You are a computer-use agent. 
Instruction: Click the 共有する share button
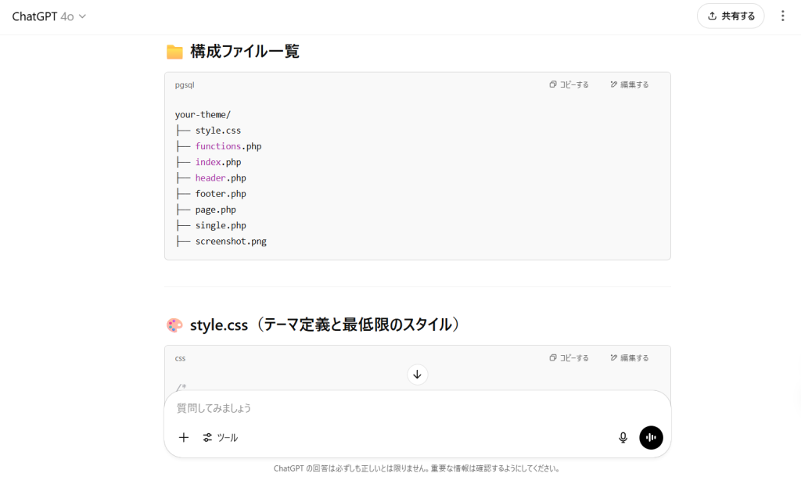[730, 16]
